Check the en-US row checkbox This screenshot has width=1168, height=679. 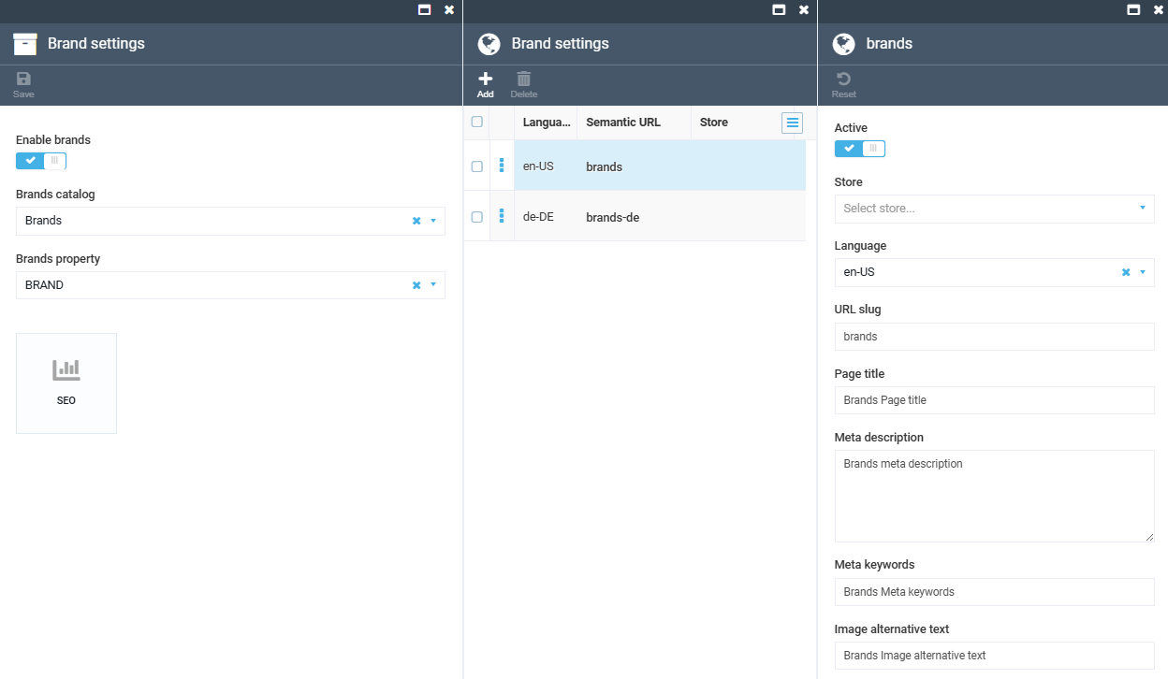(477, 166)
